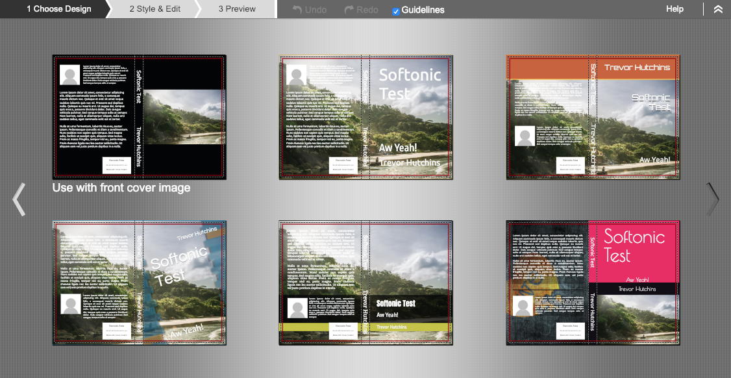Select the design with tilted Softonic Test title
This screenshot has height=378, width=731.
tap(139, 283)
